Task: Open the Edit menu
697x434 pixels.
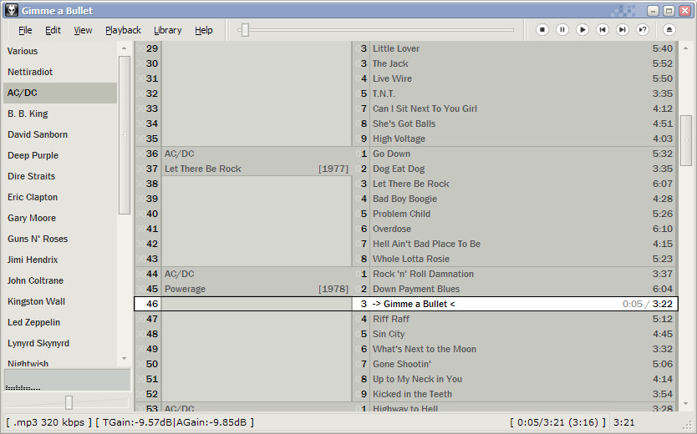Action: (x=53, y=30)
